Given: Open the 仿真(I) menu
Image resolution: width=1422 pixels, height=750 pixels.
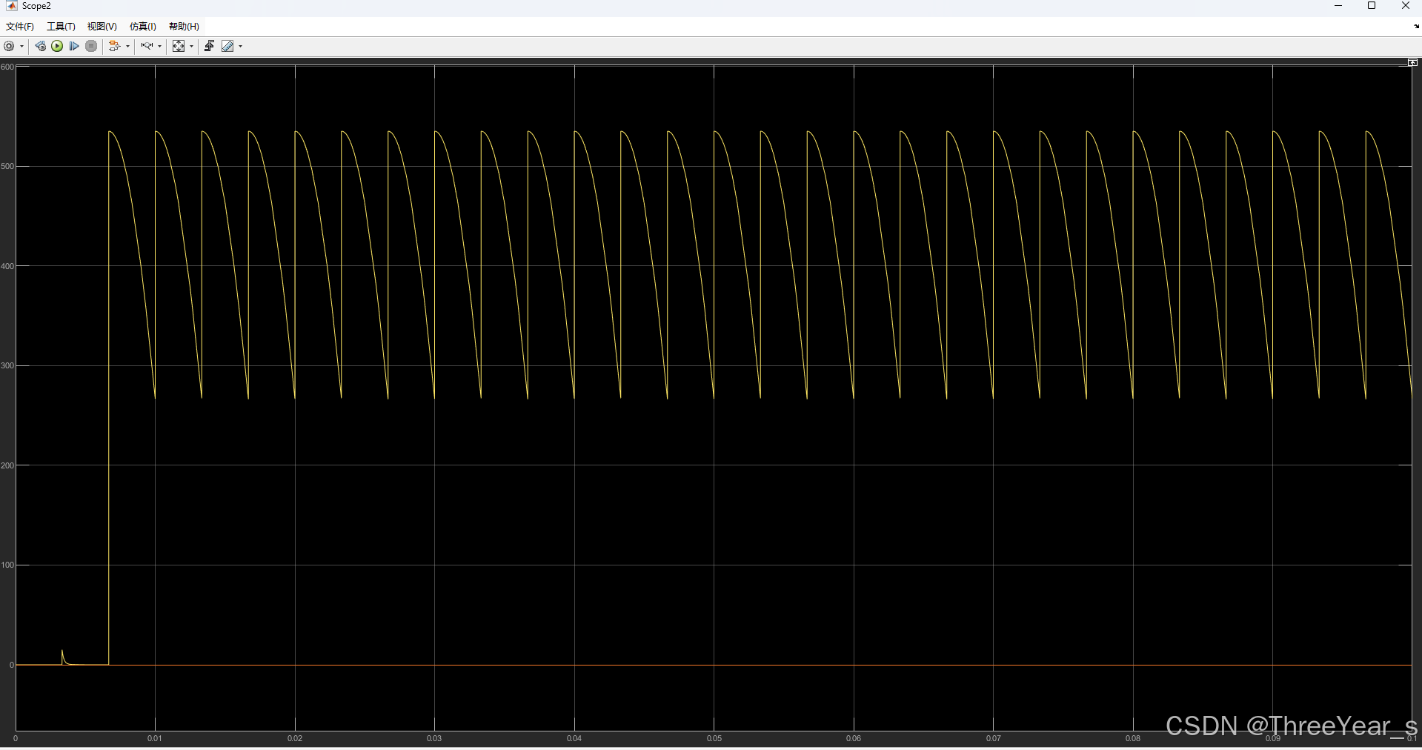Looking at the screenshot, I should [x=143, y=26].
